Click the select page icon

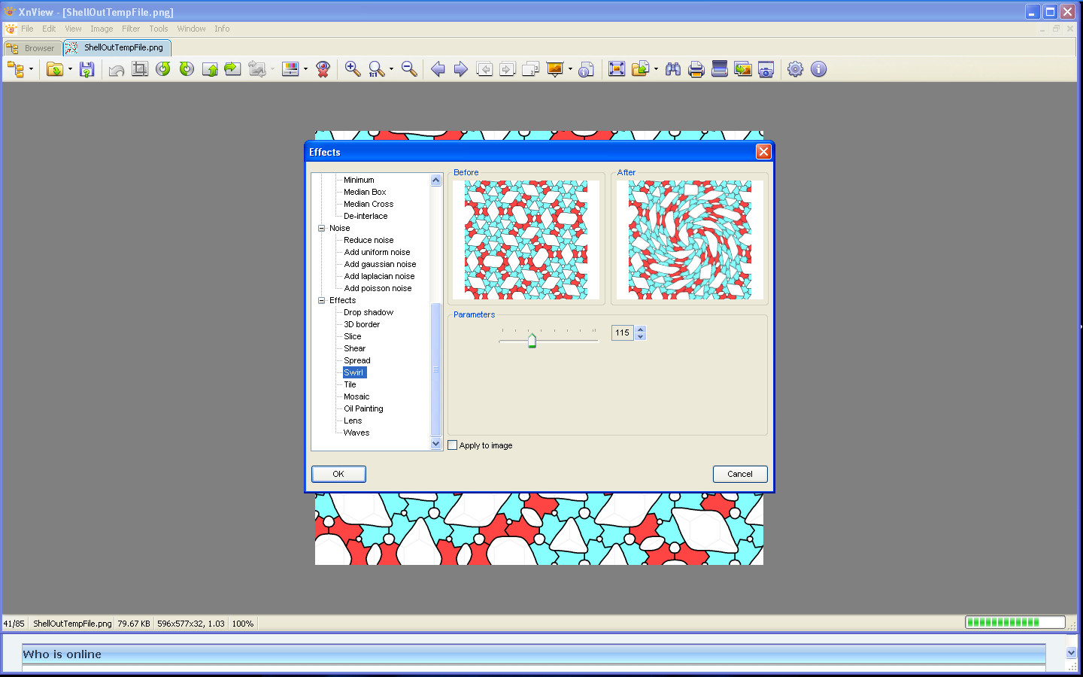tap(531, 69)
